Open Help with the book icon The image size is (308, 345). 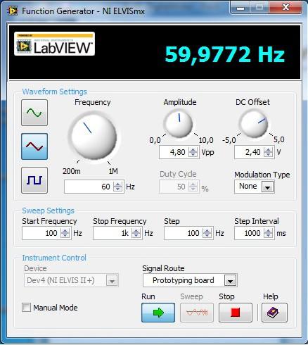pyautogui.click(x=274, y=313)
